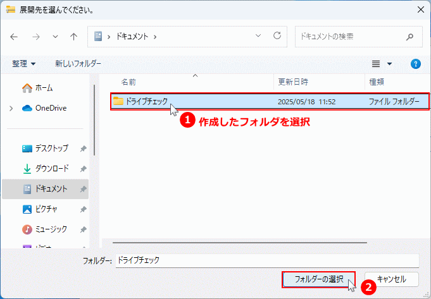The height and width of the screenshot is (299, 431).
Task: Confirm with フォルダーの選択 button
Action: 318,279
